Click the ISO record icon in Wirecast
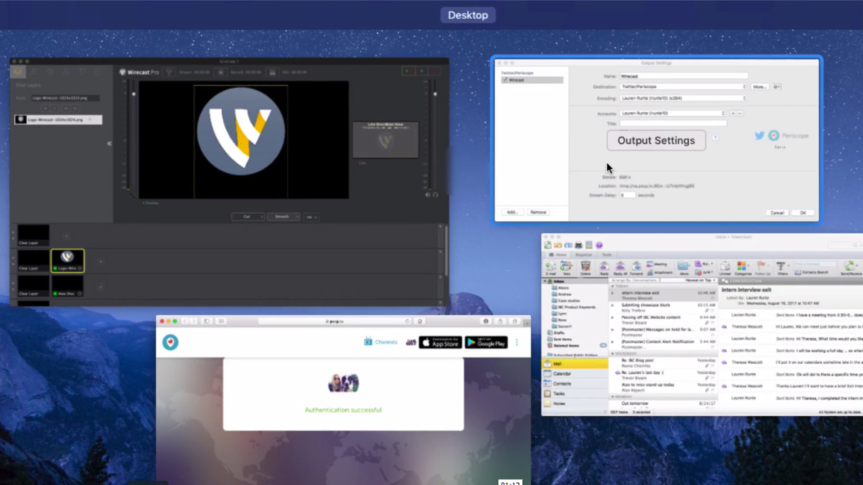 (x=272, y=72)
